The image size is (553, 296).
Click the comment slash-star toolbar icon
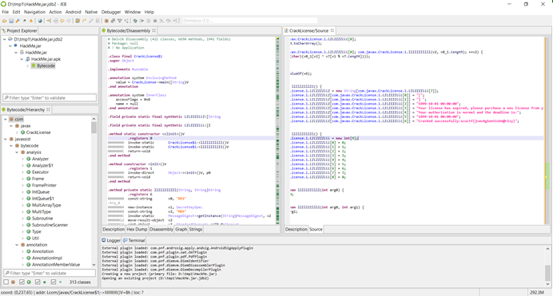pyautogui.click(x=84, y=21)
